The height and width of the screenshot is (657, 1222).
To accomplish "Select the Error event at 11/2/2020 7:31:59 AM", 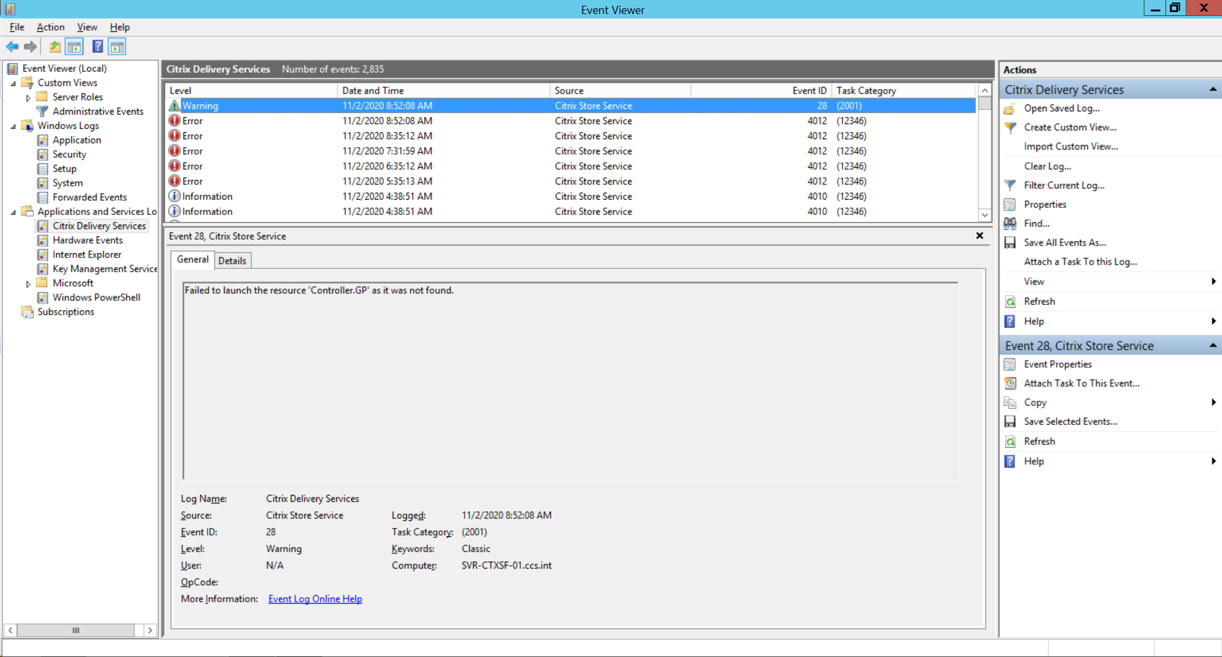I will (571, 151).
